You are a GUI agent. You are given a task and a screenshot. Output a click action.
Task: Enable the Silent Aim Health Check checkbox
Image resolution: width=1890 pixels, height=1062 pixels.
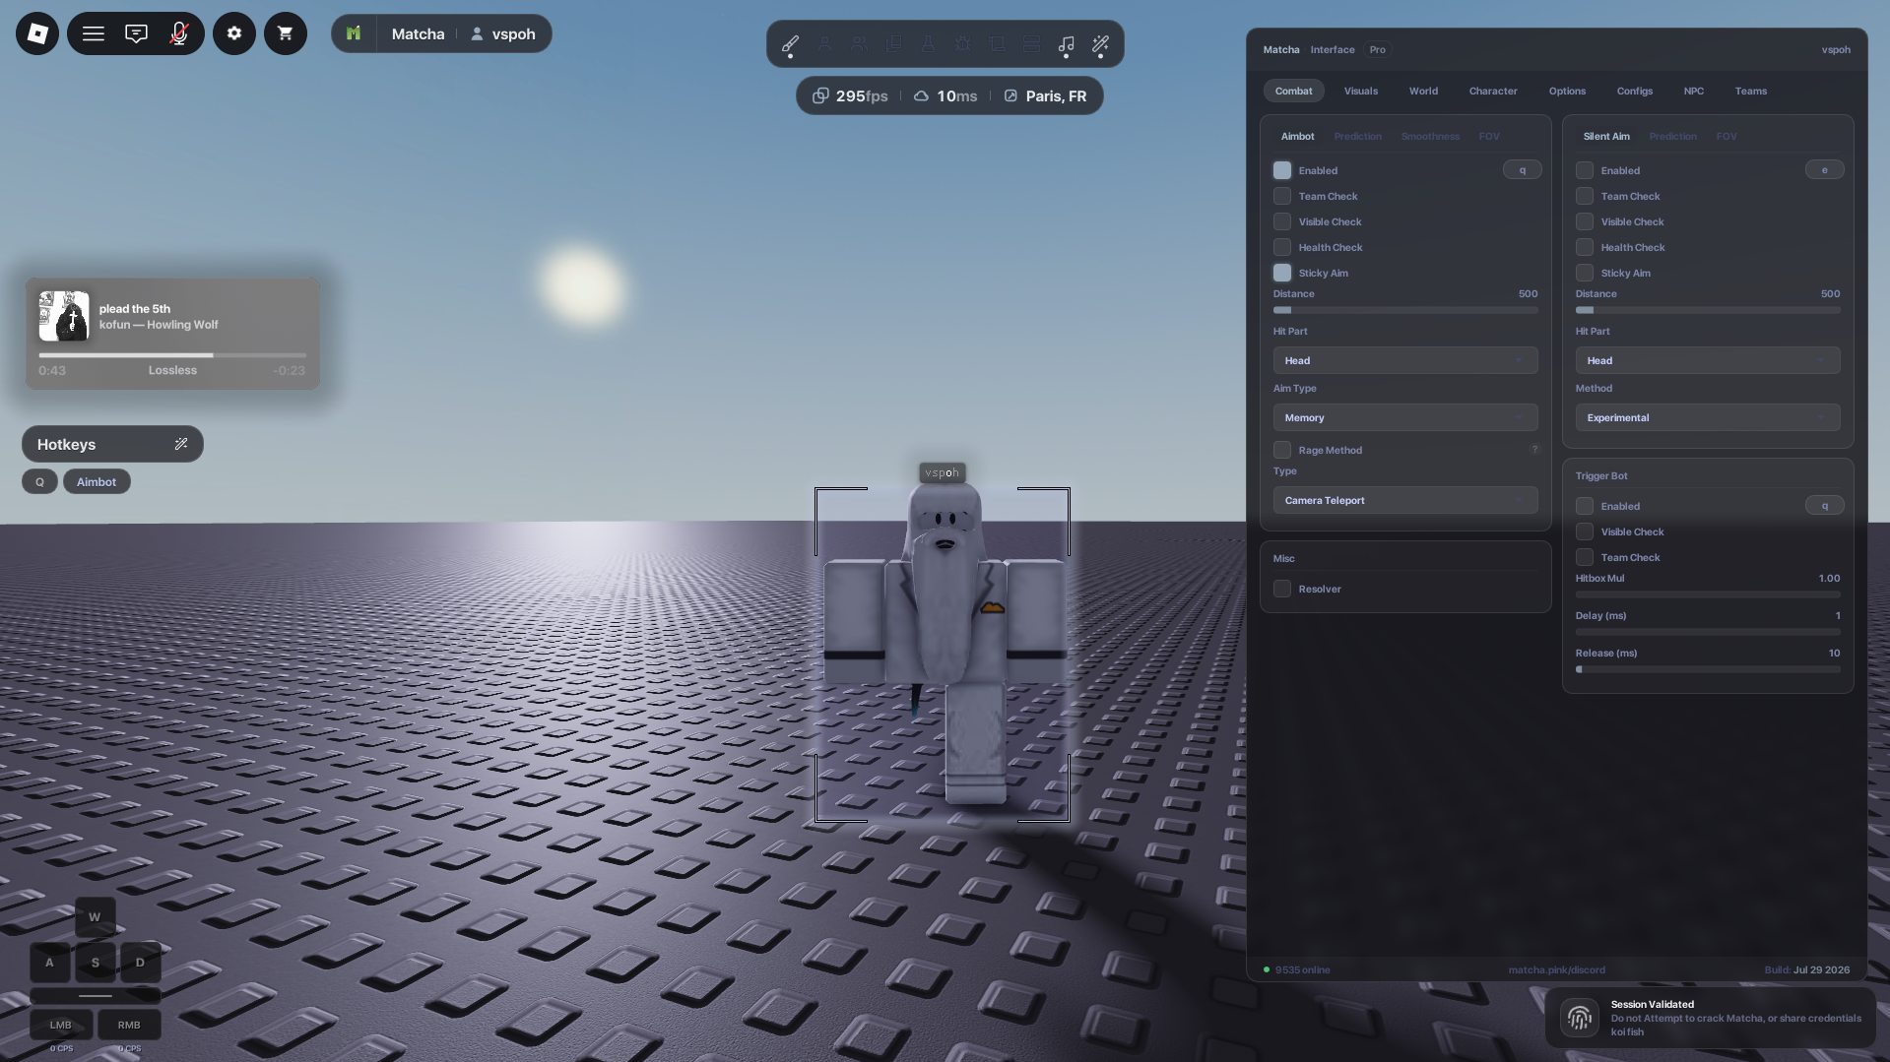tap(1584, 247)
